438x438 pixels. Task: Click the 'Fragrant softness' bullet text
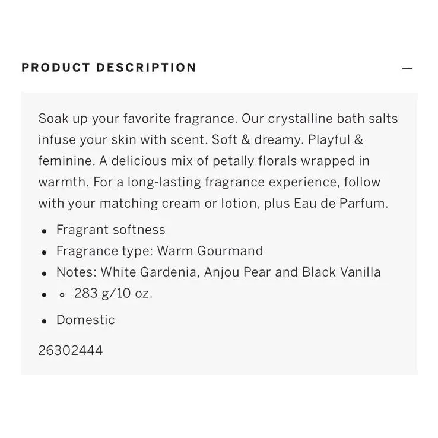coord(110,230)
